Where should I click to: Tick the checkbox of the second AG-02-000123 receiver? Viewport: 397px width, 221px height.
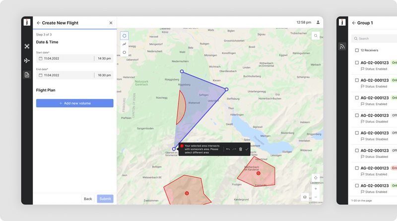(357, 80)
